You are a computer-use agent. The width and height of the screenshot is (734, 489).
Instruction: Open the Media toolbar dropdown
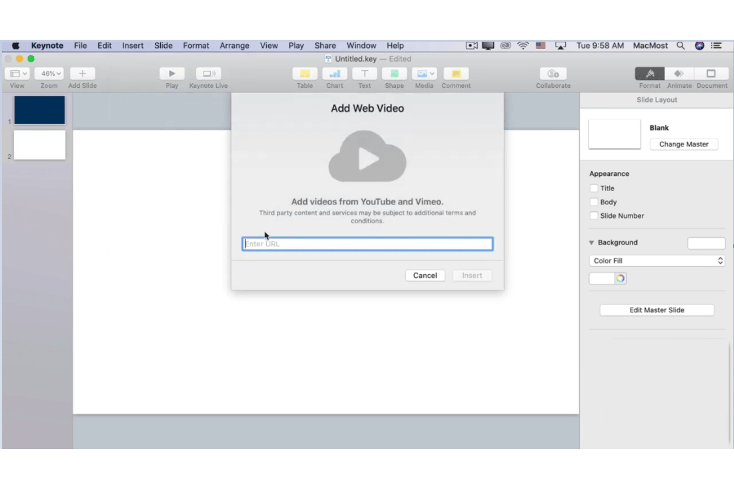point(424,73)
